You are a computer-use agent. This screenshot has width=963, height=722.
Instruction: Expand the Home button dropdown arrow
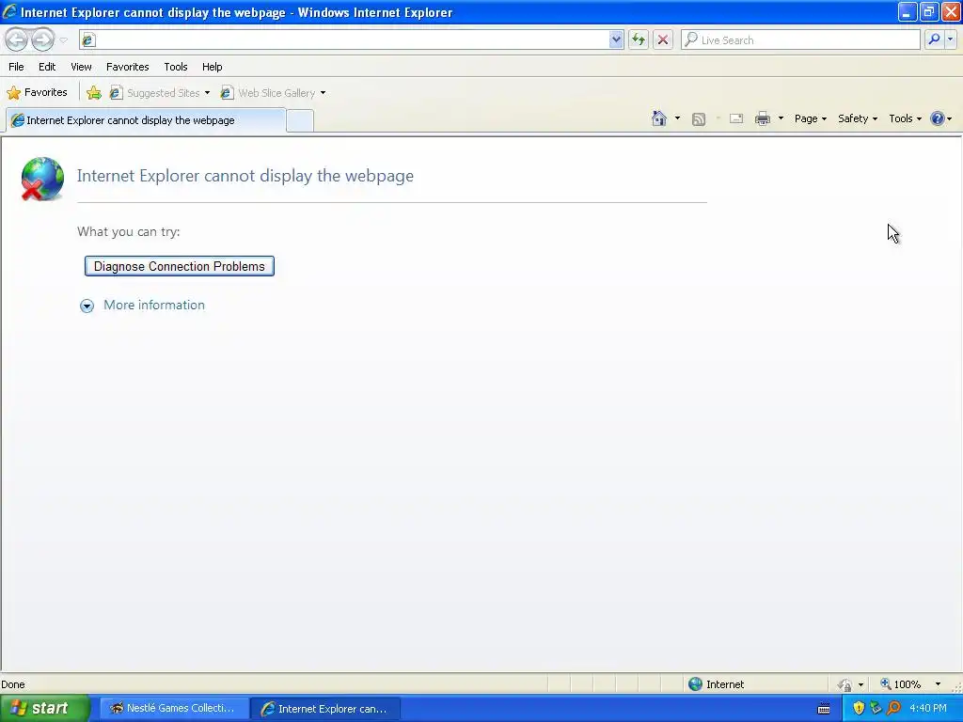677,118
